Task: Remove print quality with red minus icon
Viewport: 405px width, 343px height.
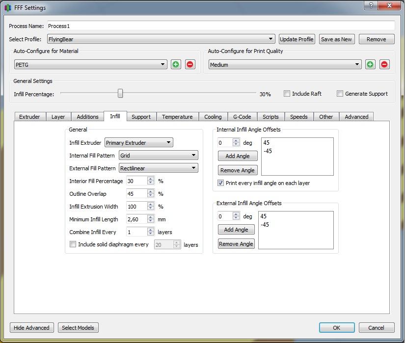Action: [384, 64]
